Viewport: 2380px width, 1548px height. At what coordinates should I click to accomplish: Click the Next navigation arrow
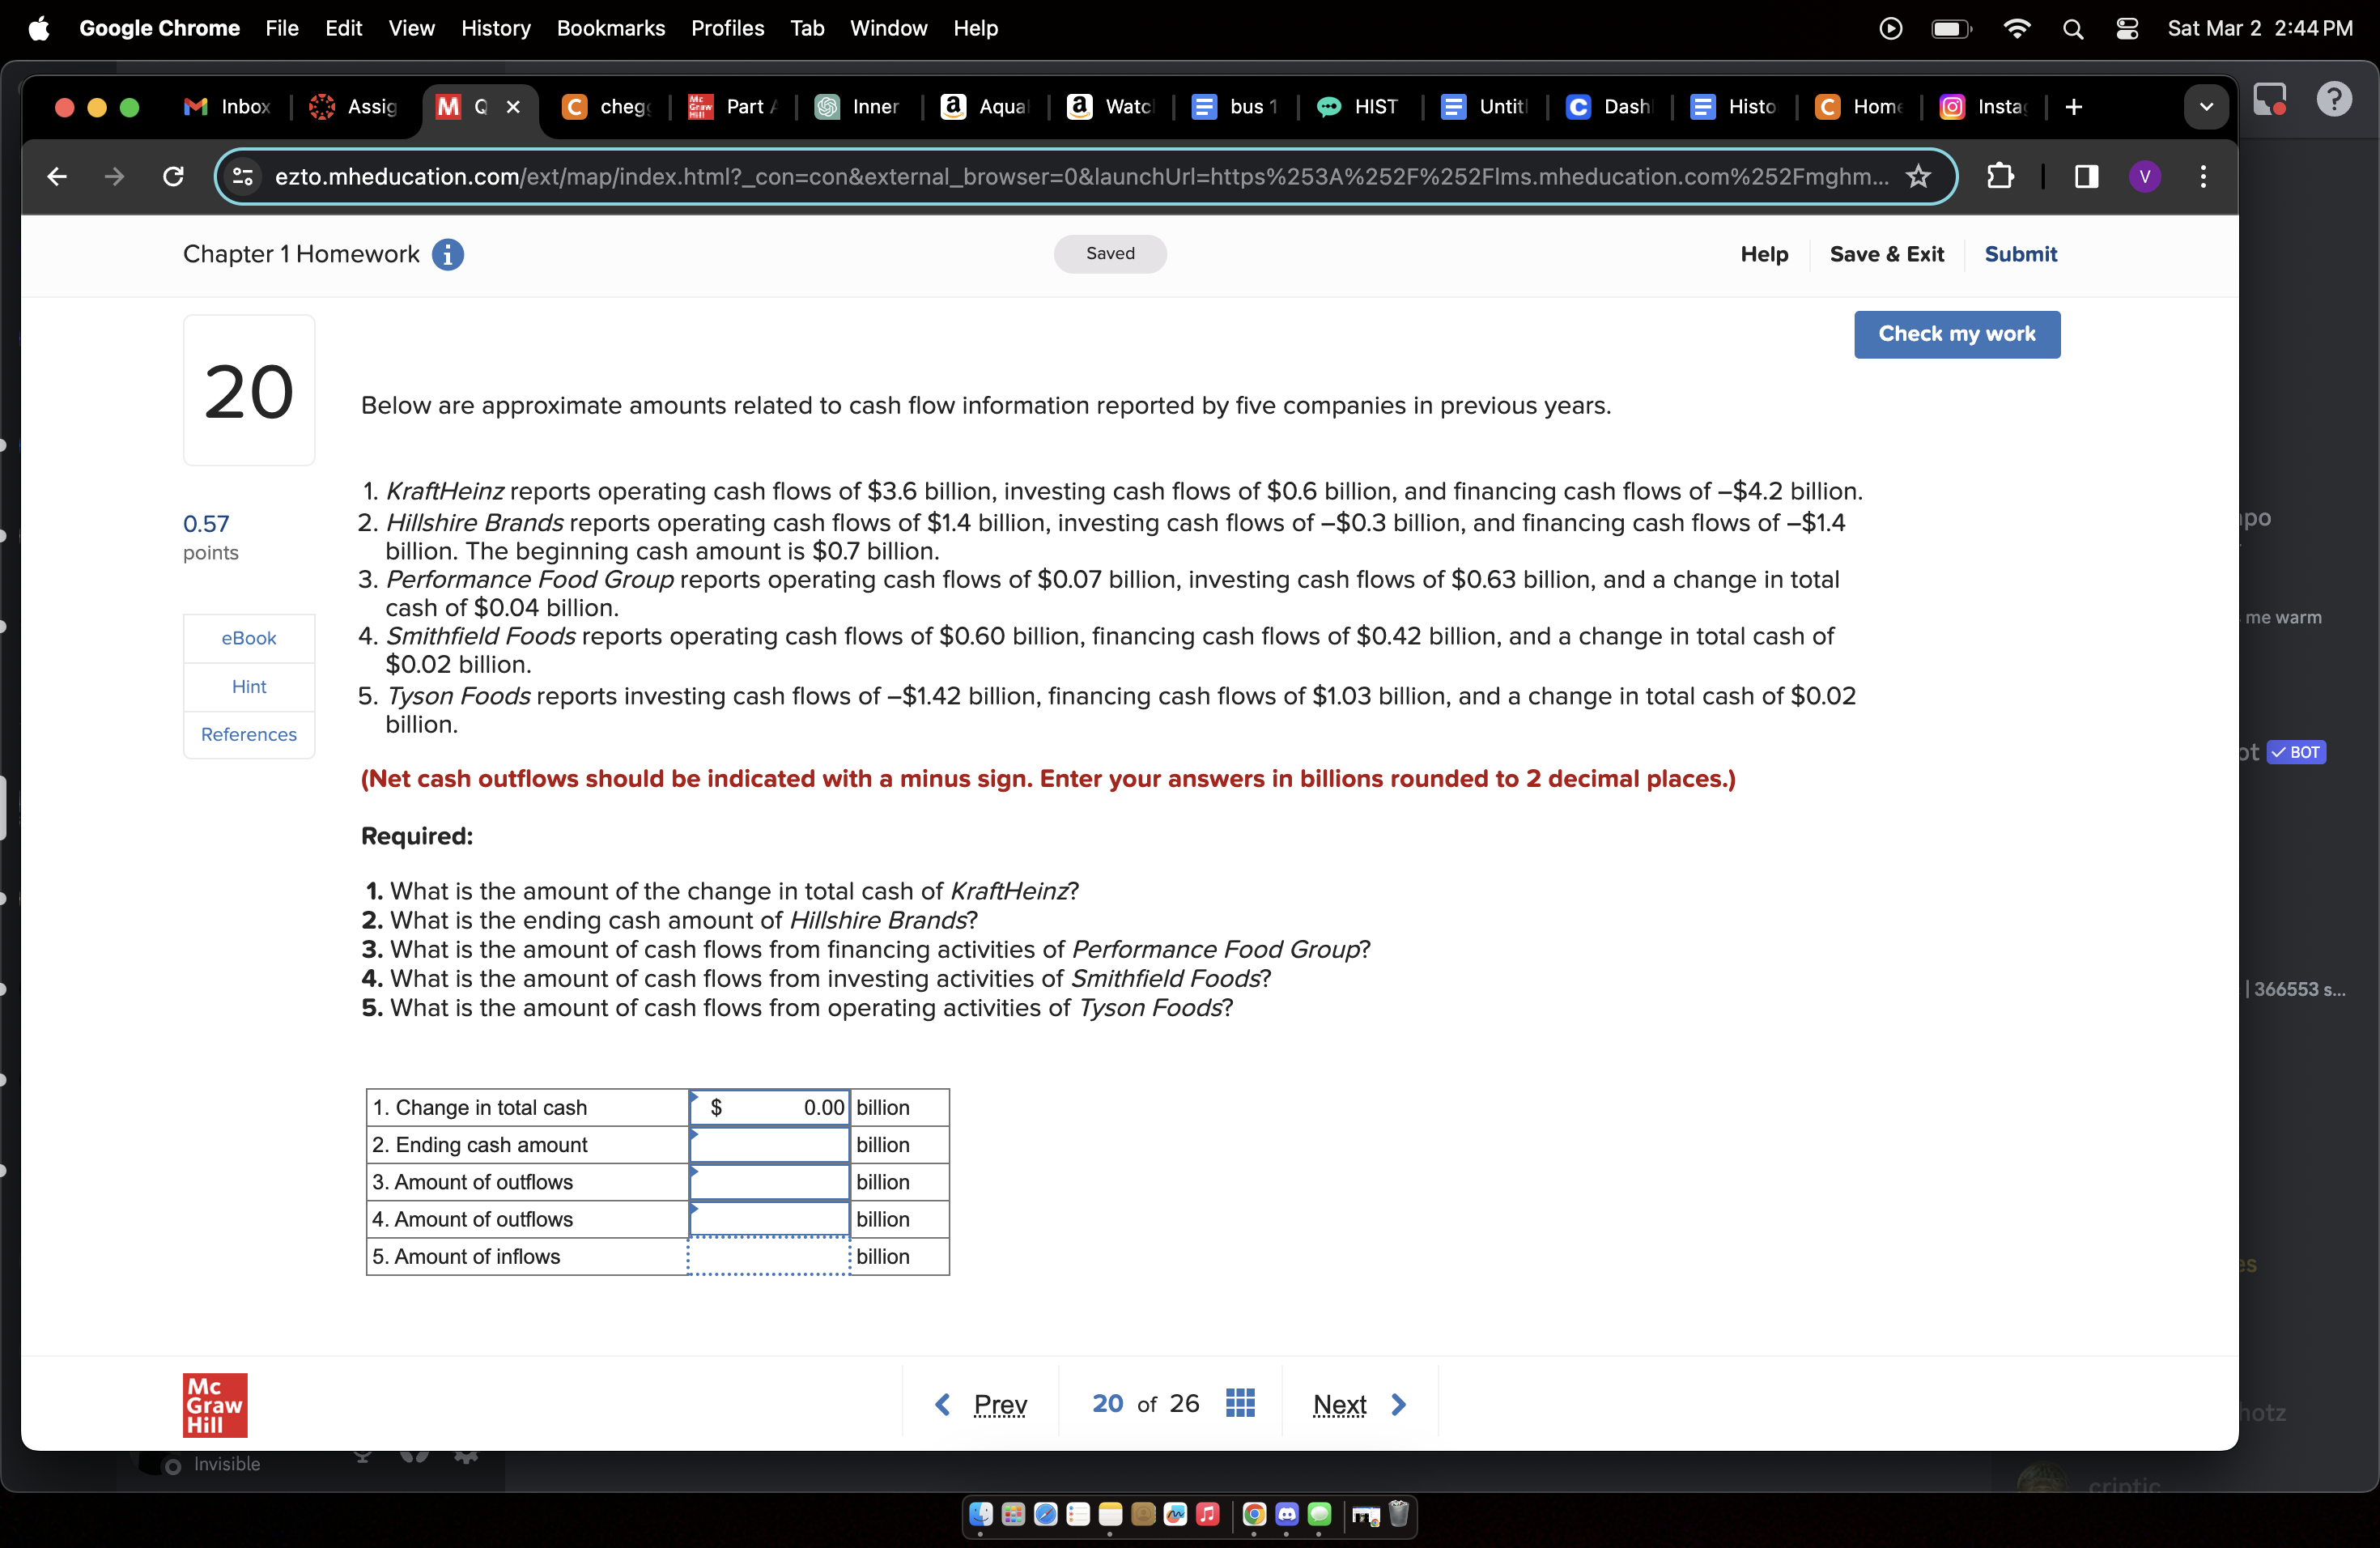point(1400,1404)
